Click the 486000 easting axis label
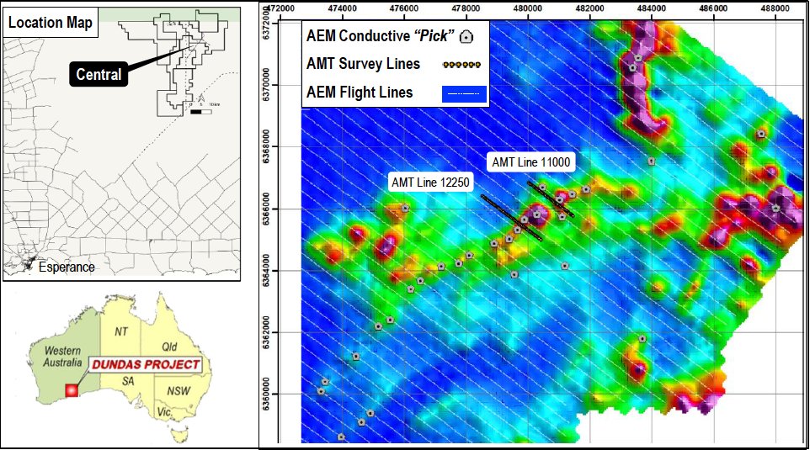The width and height of the screenshot is (810, 450). tap(713, 8)
